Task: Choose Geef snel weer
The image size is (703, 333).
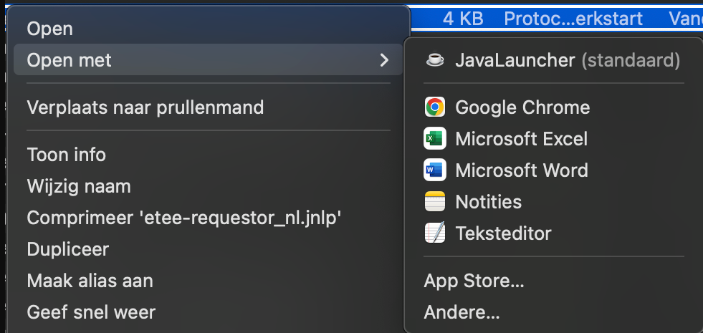Action: (91, 312)
